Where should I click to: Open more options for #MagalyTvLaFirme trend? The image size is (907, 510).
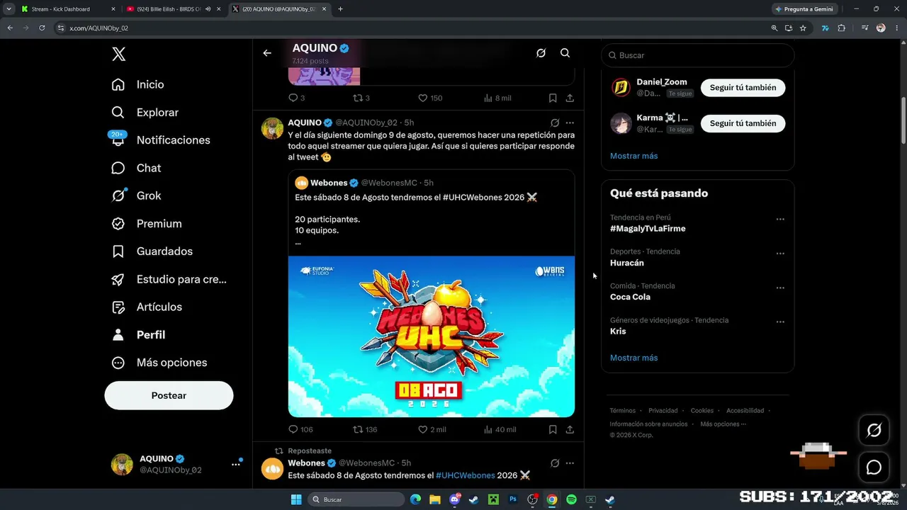point(780,220)
